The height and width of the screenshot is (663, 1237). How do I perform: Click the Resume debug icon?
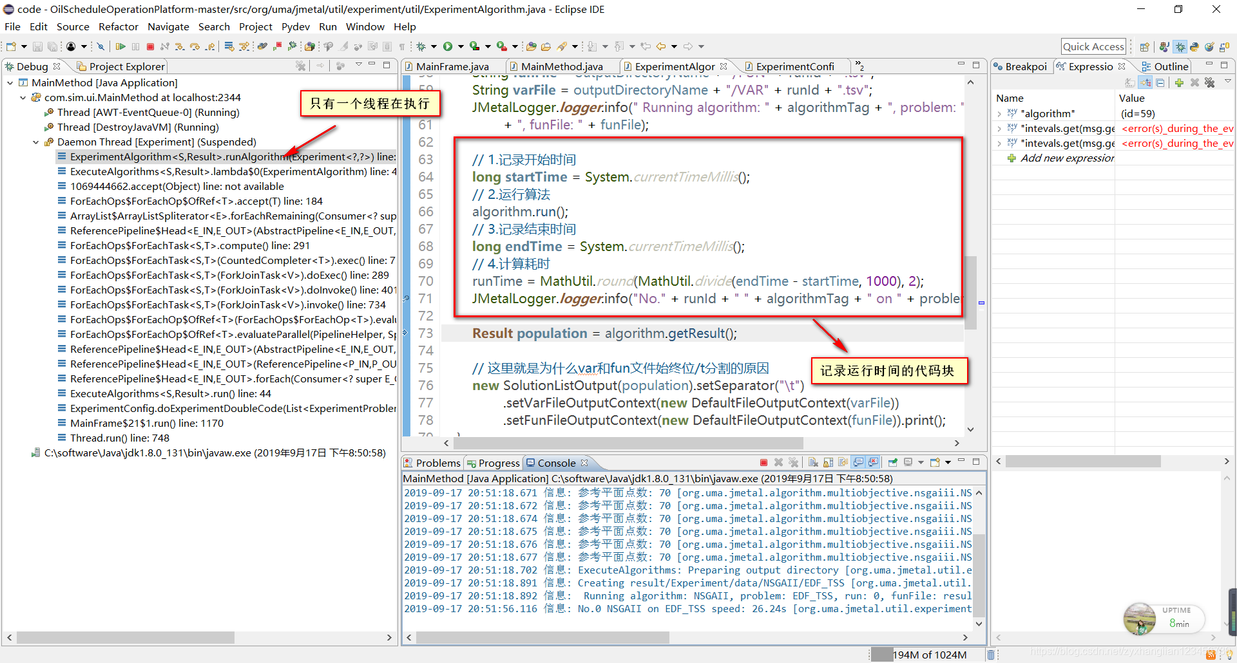pyautogui.click(x=120, y=46)
